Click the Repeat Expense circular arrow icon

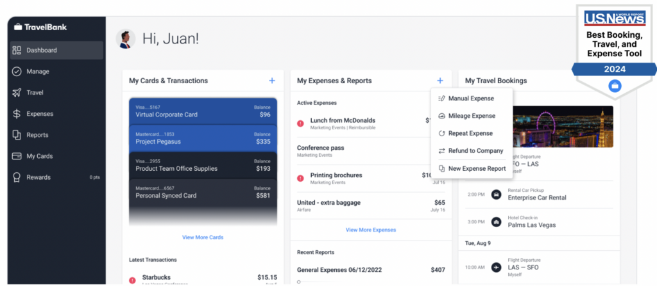441,133
